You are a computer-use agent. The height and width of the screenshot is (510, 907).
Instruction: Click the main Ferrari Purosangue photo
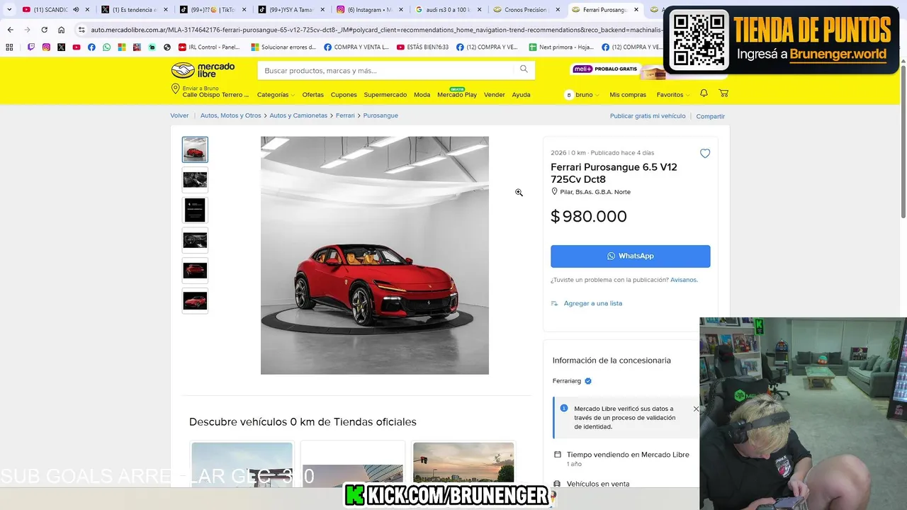coord(375,255)
